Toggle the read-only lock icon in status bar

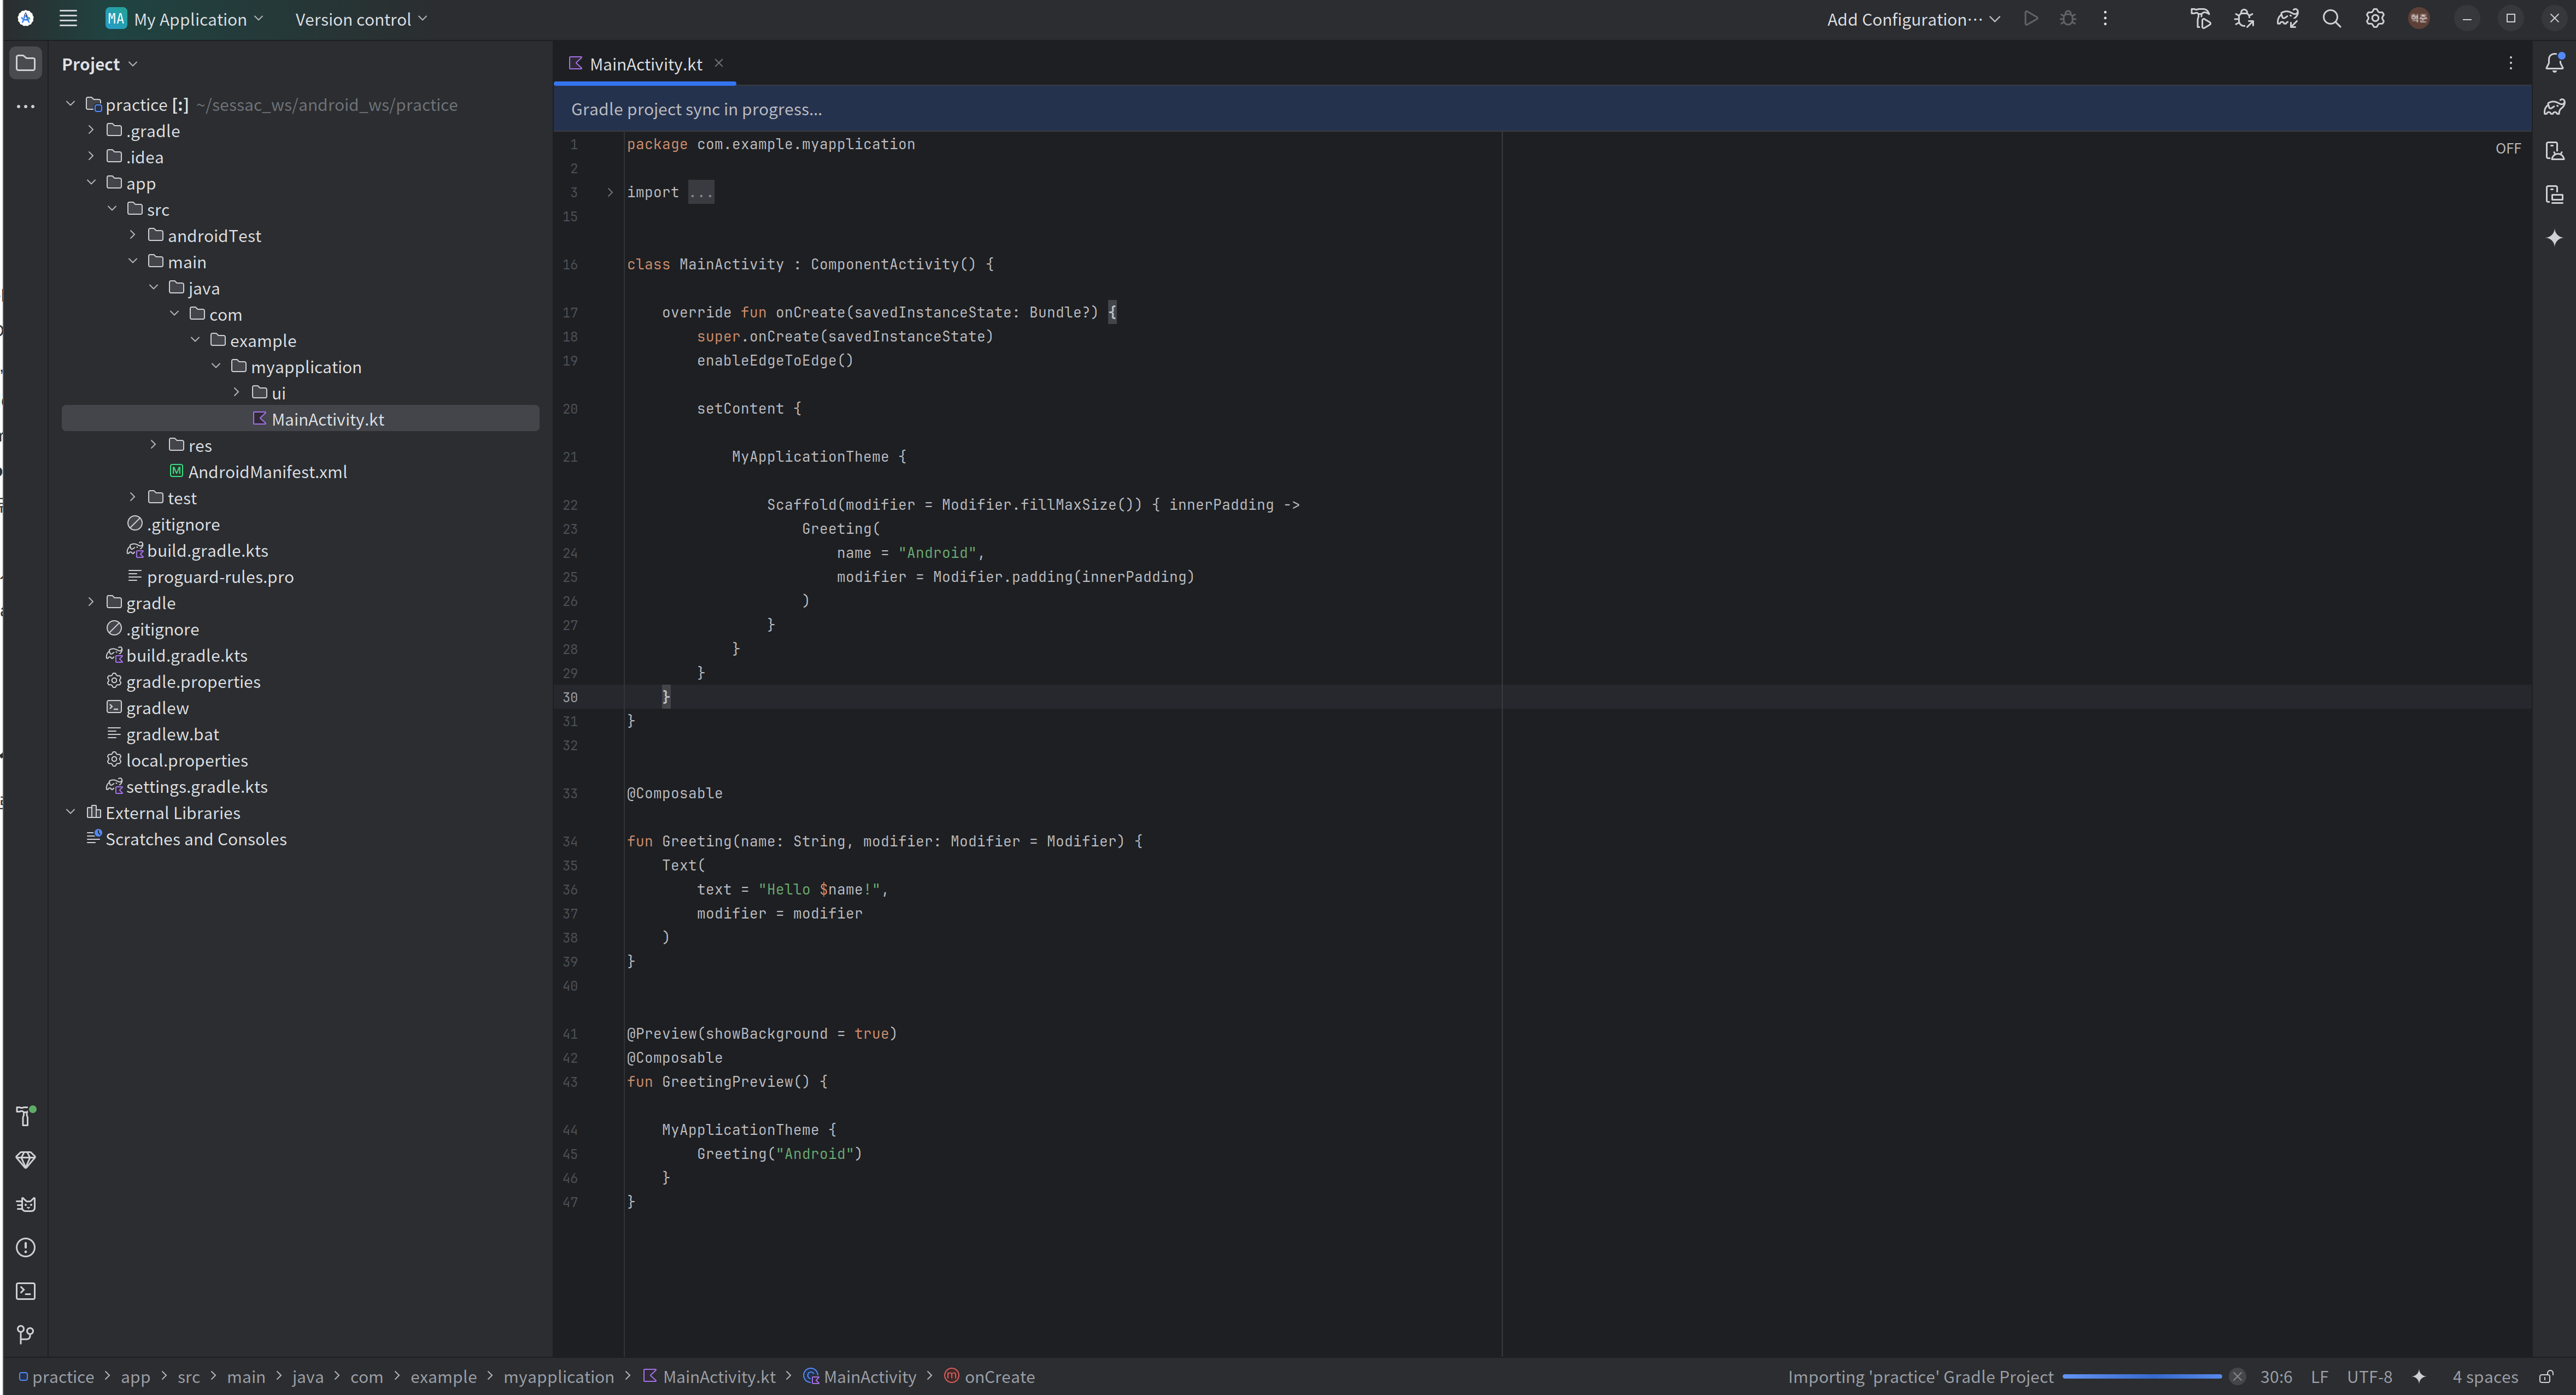[x=2546, y=1377]
